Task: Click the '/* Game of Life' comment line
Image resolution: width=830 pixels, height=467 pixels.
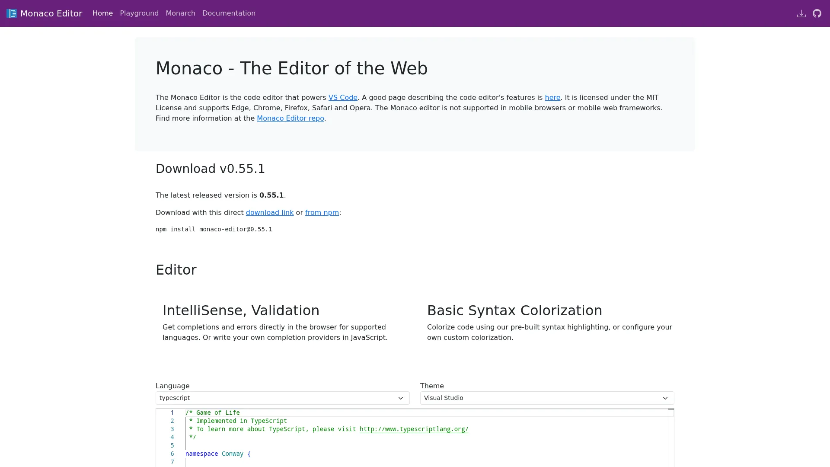Action: (x=213, y=413)
